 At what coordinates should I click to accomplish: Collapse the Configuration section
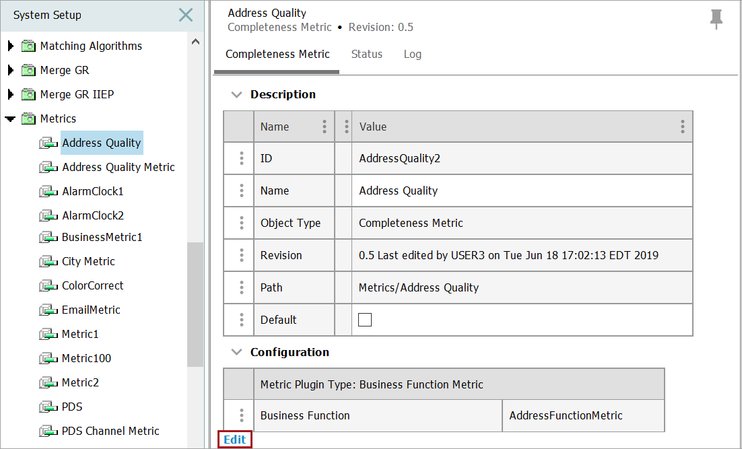pos(236,352)
